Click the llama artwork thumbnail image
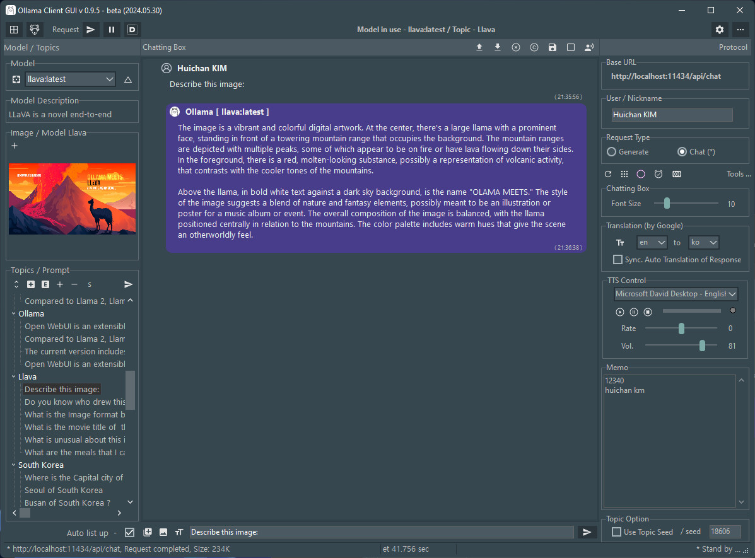The width and height of the screenshot is (755, 558). pyautogui.click(x=73, y=199)
